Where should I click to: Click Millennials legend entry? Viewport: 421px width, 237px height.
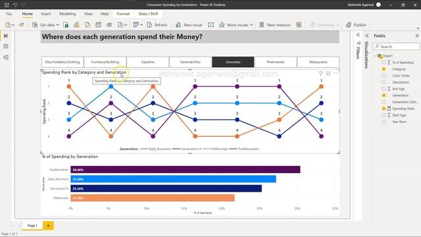pyautogui.click(x=215, y=149)
